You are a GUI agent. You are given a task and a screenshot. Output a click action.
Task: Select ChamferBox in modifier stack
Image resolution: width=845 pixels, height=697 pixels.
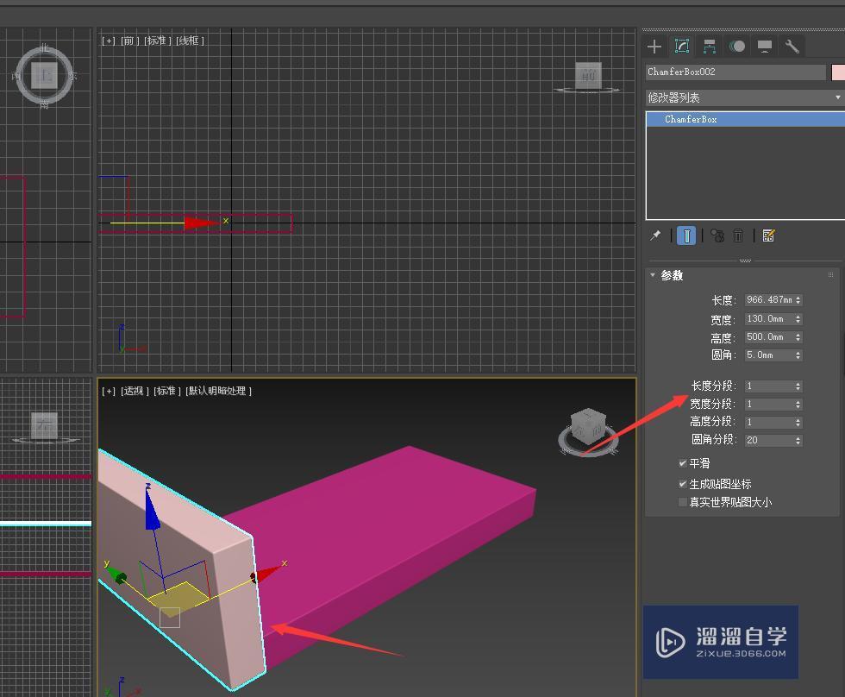[691, 119]
